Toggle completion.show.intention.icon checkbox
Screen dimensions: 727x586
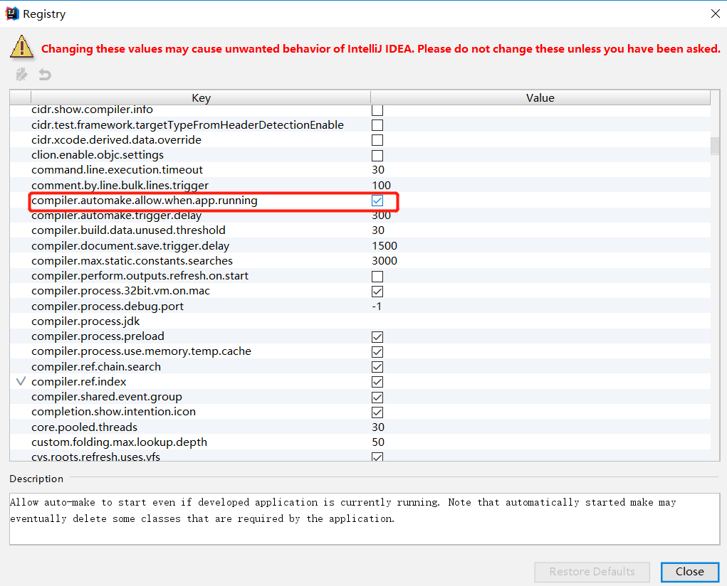pos(377,412)
